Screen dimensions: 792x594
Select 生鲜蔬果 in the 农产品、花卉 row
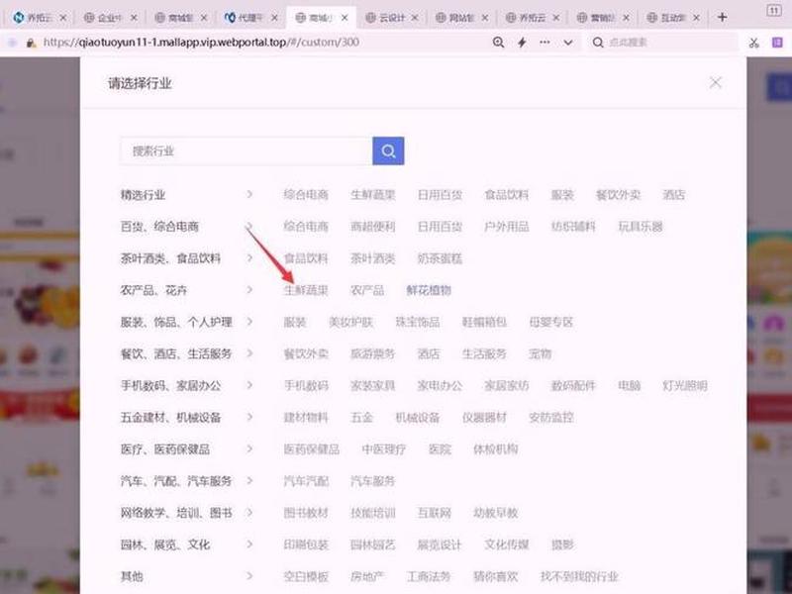[x=306, y=290]
